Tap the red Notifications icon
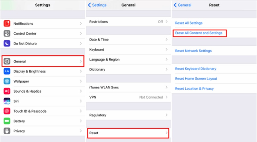 (x=7, y=24)
